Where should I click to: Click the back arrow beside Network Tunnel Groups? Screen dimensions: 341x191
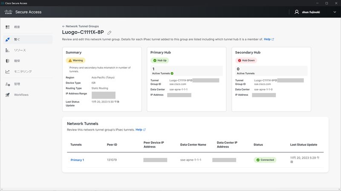click(x=64, y=26)
